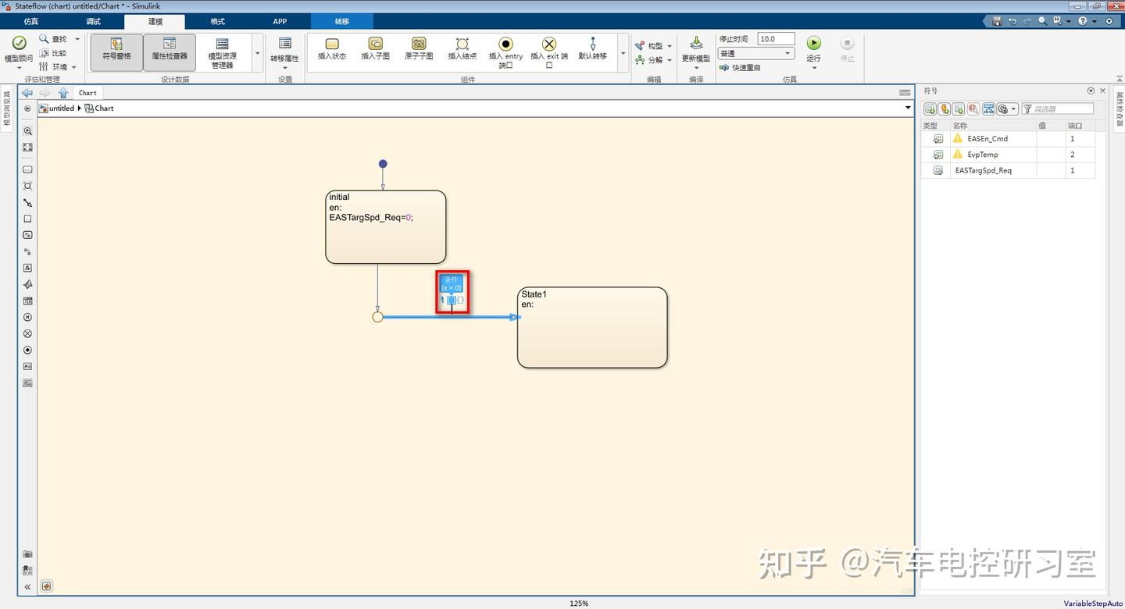The image size is (1125, 609).
Task: Insert an entry port
Action: pyautogui.click(x=505, y=52)
